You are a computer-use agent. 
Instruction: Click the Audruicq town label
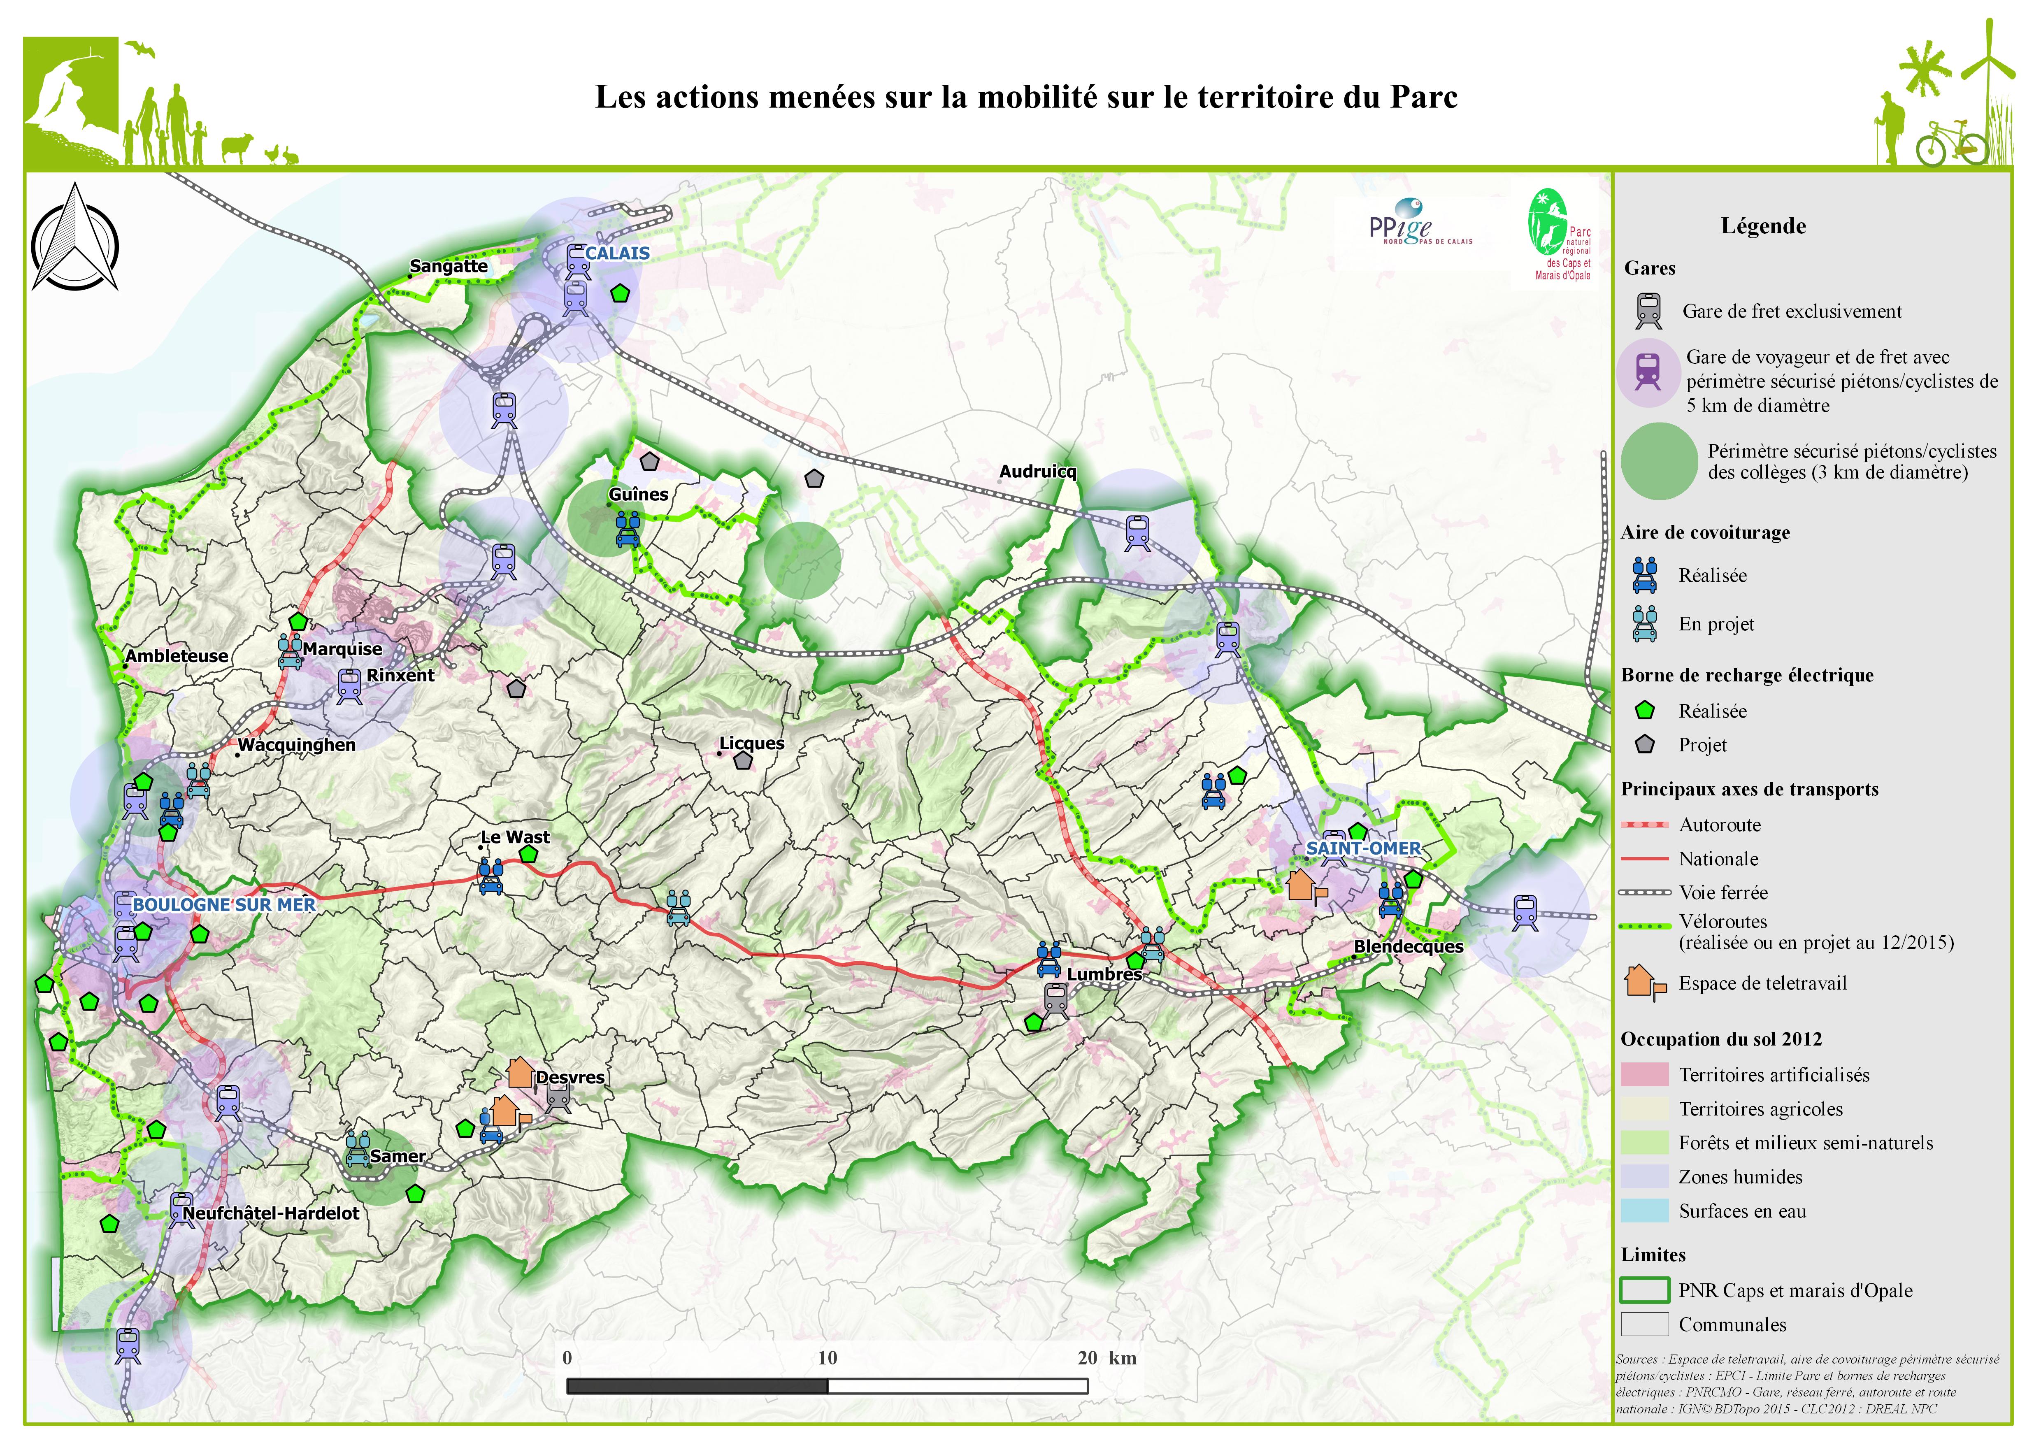tap(1037, 471)
